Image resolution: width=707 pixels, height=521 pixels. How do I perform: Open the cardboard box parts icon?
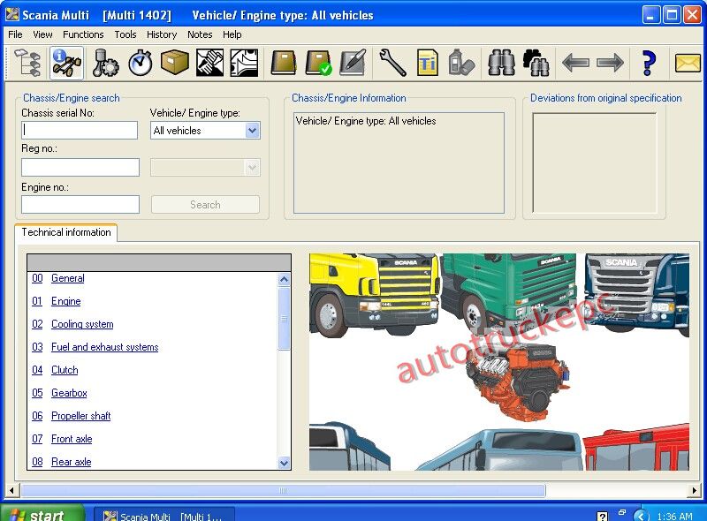click(x=174, y=63)
